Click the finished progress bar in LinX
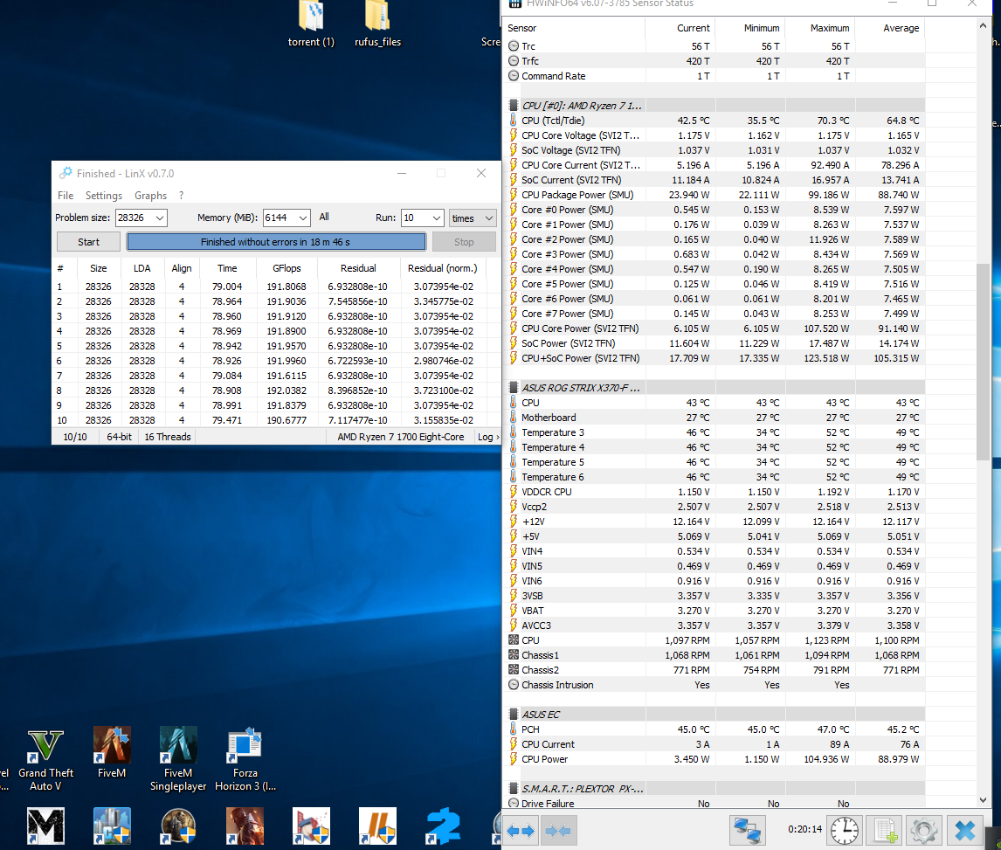Image resolution: width=1001 pixels, height=850 pixels. 276,242
